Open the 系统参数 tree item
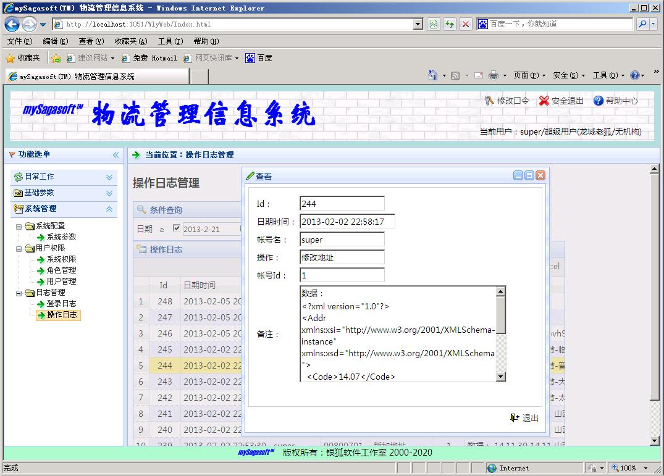The image size is (664, 476). tap(61, 237)
